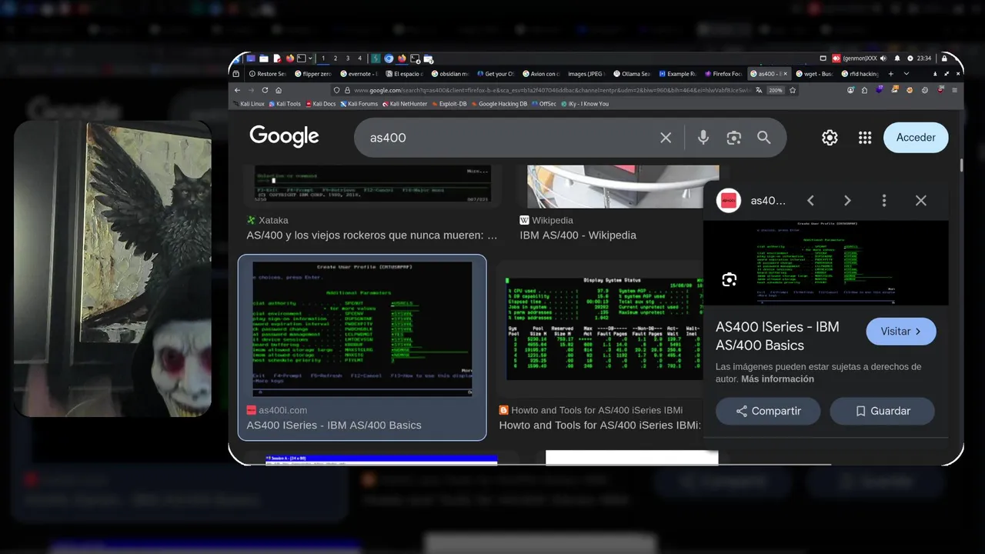Open the Kali NetHunter bookmark
This screenshot has height=554, width=985.
coord(406,104)
